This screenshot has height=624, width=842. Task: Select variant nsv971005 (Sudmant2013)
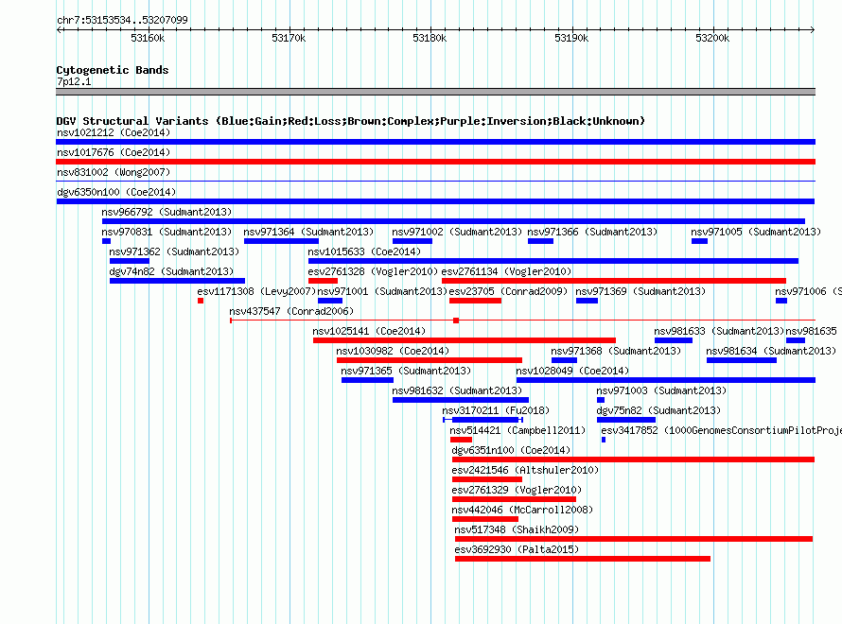tap(756, 232)
